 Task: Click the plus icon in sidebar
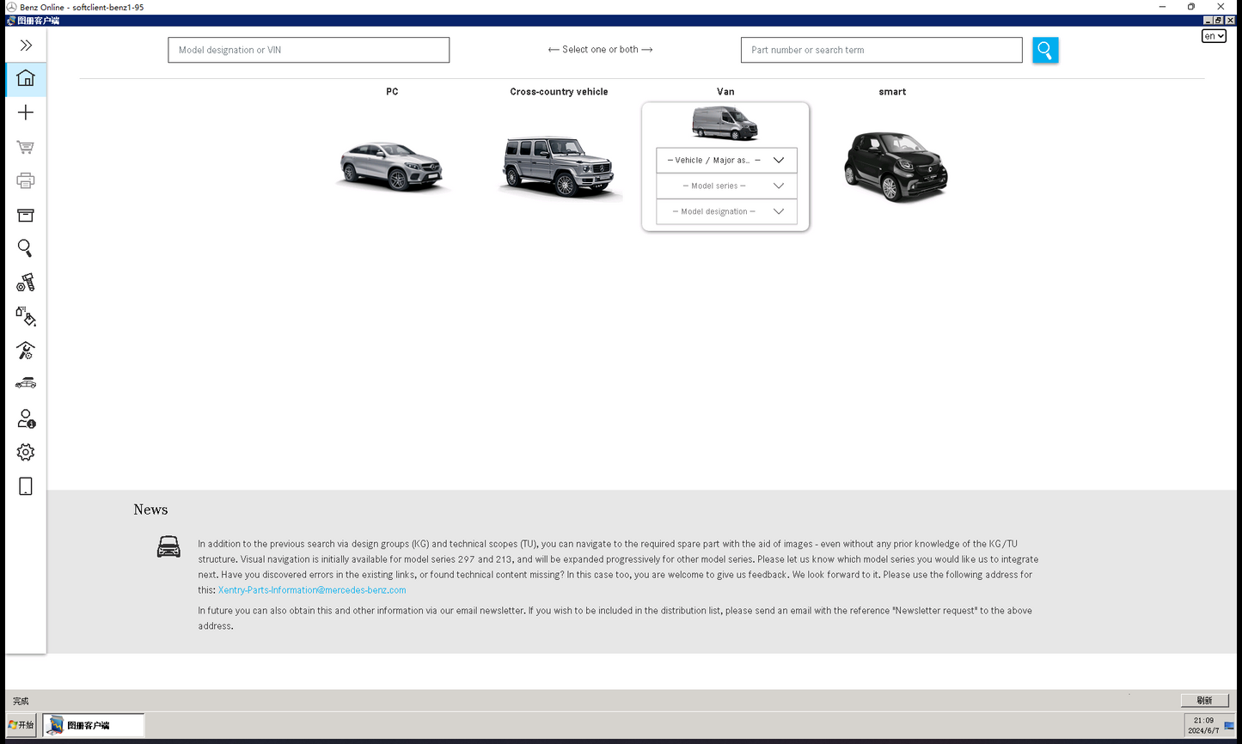[x=26, y=113]
